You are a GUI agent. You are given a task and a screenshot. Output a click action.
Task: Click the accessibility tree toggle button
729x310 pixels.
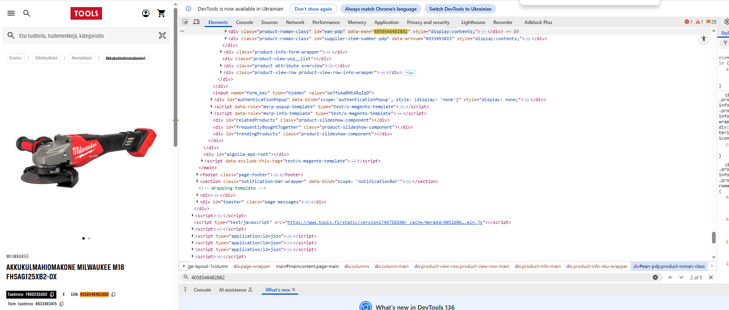[704, 39]
